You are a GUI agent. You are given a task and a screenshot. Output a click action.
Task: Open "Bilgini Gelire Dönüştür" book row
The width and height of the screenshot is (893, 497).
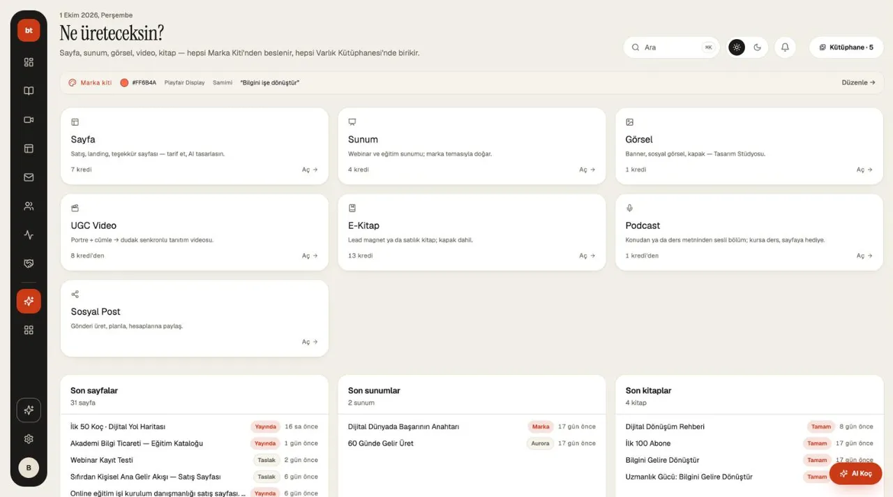[749, 460]
